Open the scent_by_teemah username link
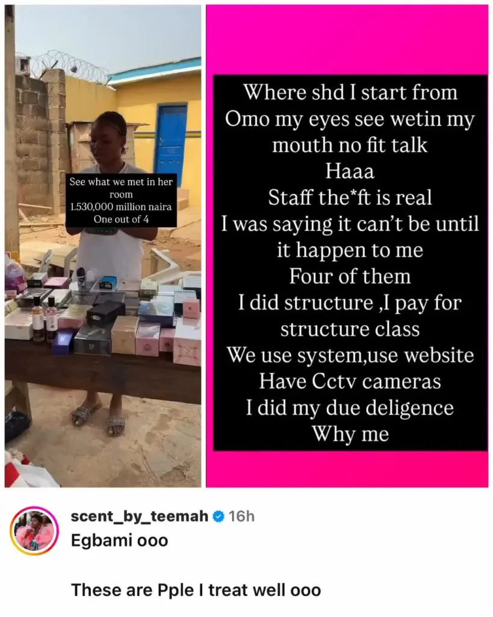The width and height of the screenshot is (493, 617). coord(140,516)
